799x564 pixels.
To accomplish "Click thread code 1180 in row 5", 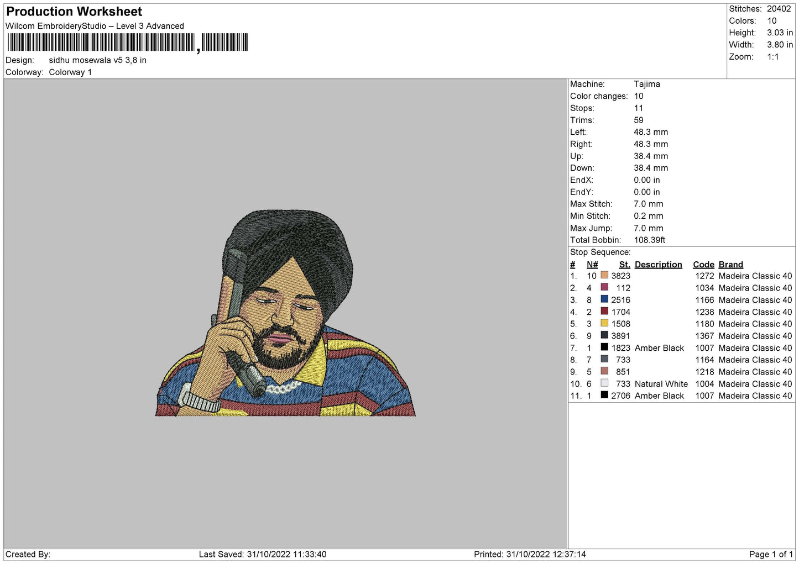I will point(705,324).
